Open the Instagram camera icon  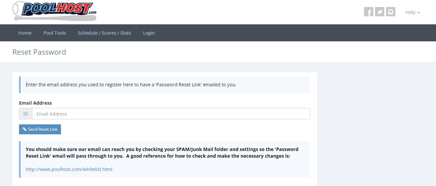coord(391,12)
